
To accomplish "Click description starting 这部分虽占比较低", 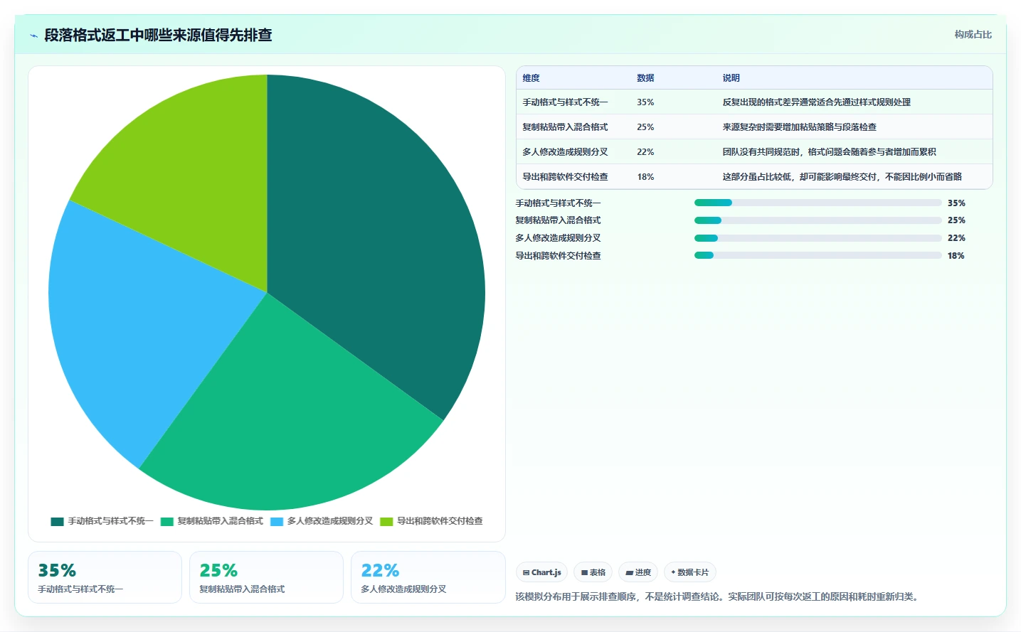I will coord(842,177).
